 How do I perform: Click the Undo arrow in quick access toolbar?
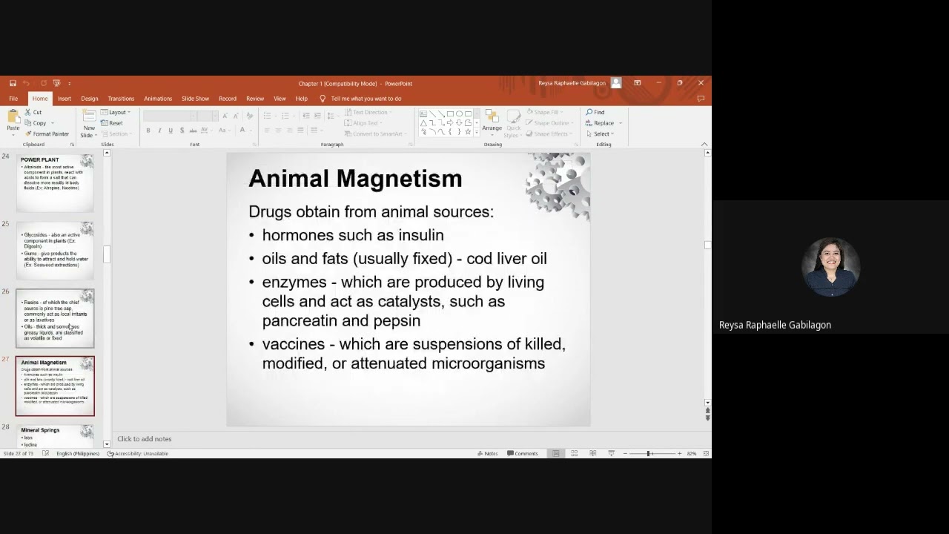(x=27, y=83)
